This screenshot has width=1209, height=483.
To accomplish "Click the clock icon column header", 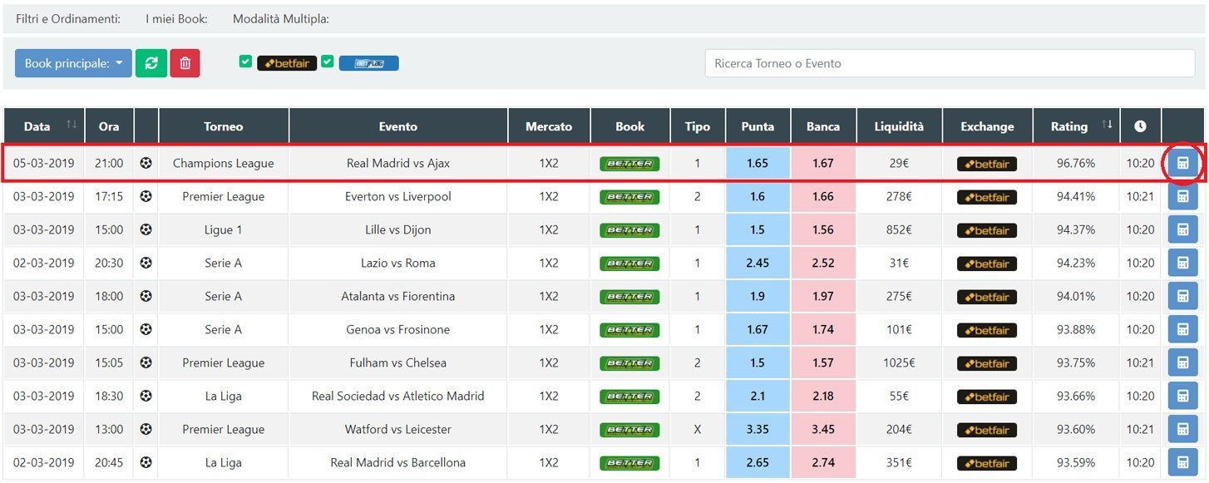I will tap(1140, 126).
